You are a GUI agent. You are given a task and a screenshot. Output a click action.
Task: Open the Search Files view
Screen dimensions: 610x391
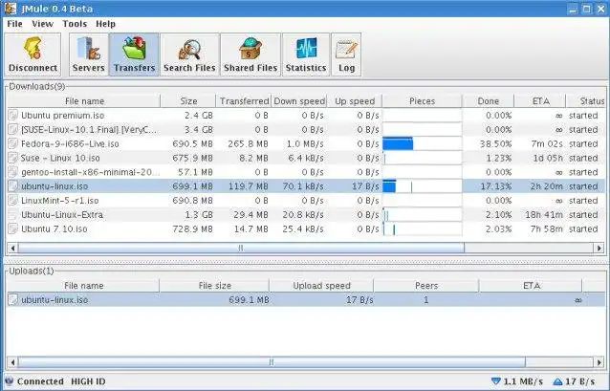coord(189,54)
